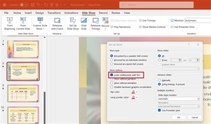This screenshot has height=124, width=211.
Task: Click the dialog help question mark
Action: pos(189,44)
